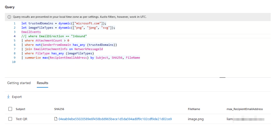Select the image.png file name cell
Image resolution: width=277 pixels, height=132 pixels.
[x=196, y=119]
